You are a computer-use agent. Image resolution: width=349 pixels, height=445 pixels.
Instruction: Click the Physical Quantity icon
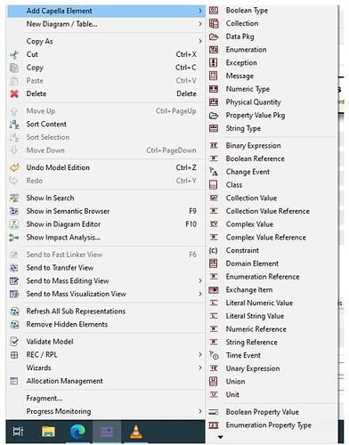click(214, 102)
